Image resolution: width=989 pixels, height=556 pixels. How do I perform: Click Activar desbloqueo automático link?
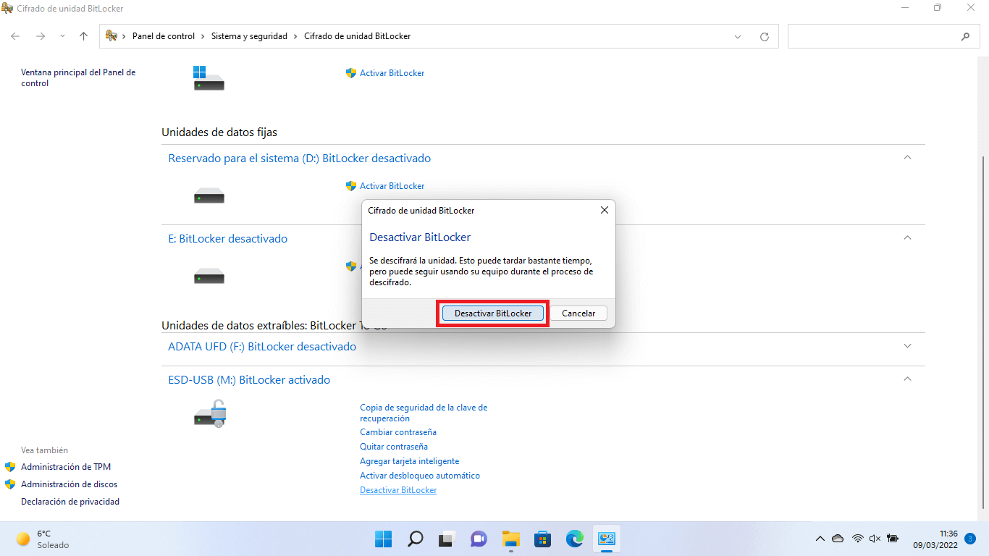click(420, 476)
